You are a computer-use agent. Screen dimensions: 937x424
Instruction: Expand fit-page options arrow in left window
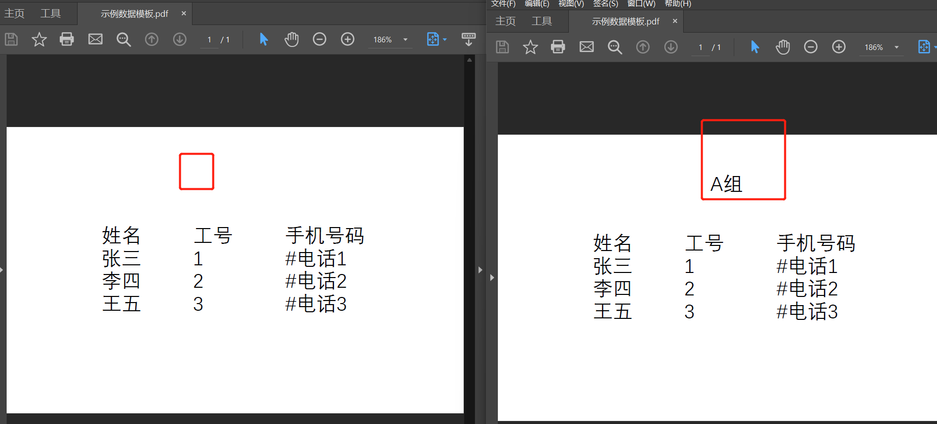point(445,40)
